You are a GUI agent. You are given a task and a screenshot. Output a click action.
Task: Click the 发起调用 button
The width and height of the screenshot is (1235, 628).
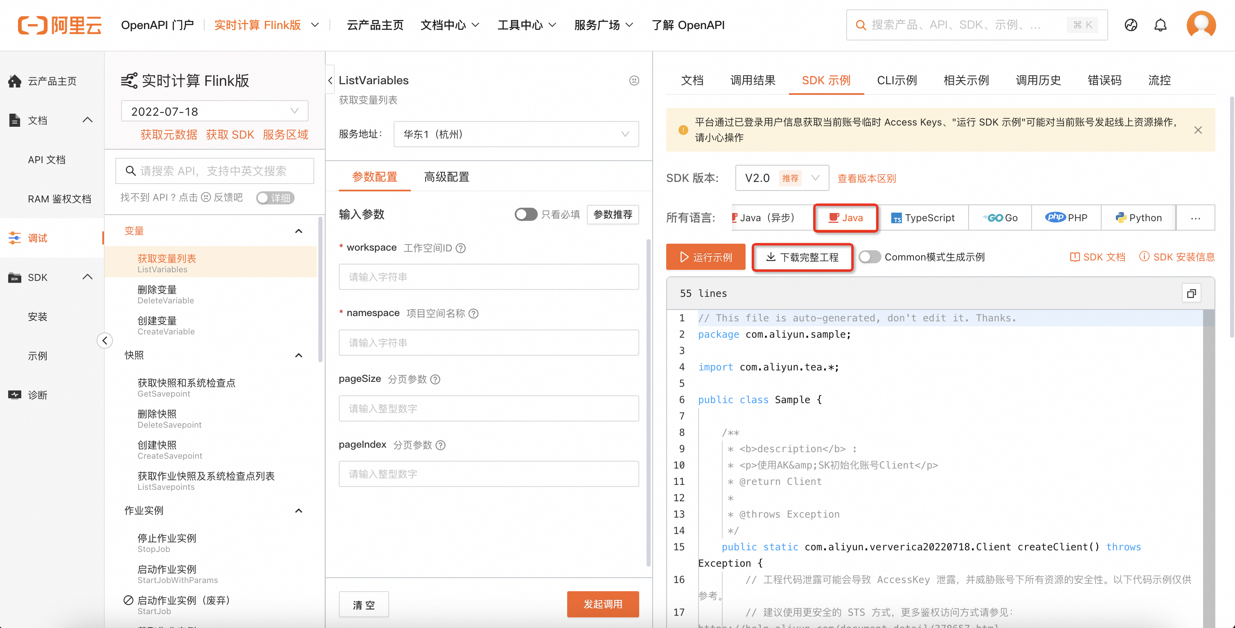603,604
